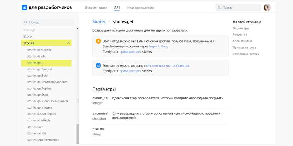This screenshot has height=146, width=293.
Task: Jump to Пример запроса section
Action: (245, 47)
